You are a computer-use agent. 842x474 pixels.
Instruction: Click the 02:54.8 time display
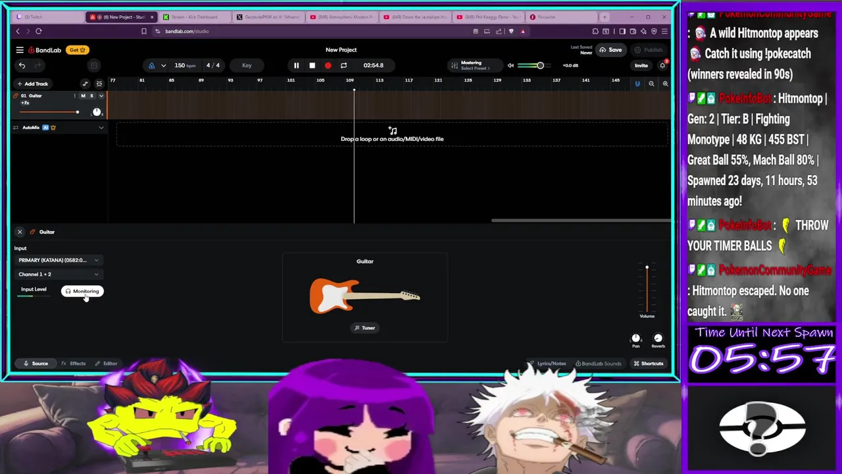click(373, 65)
